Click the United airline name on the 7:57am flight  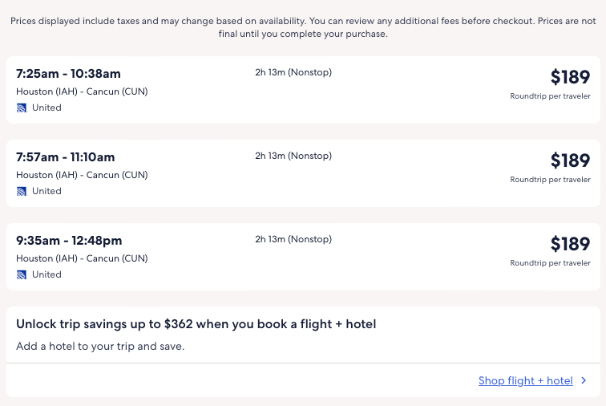(x=46, y=191)
